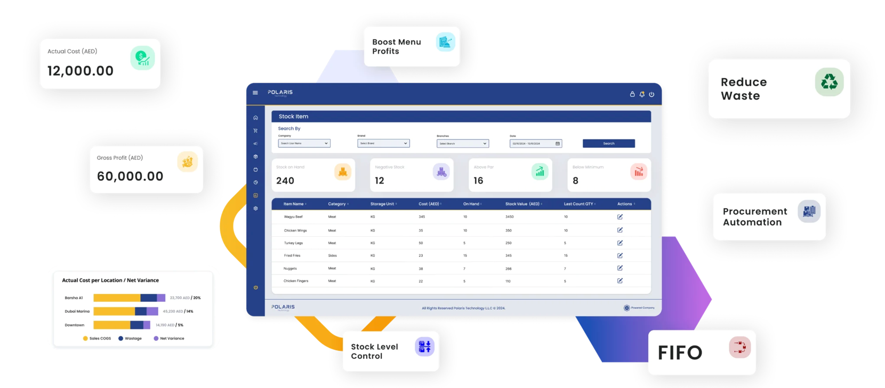Click the lock icon in the header
This screenshot has width=885, height=388.
pyautogui.click(x=632, y=94)
